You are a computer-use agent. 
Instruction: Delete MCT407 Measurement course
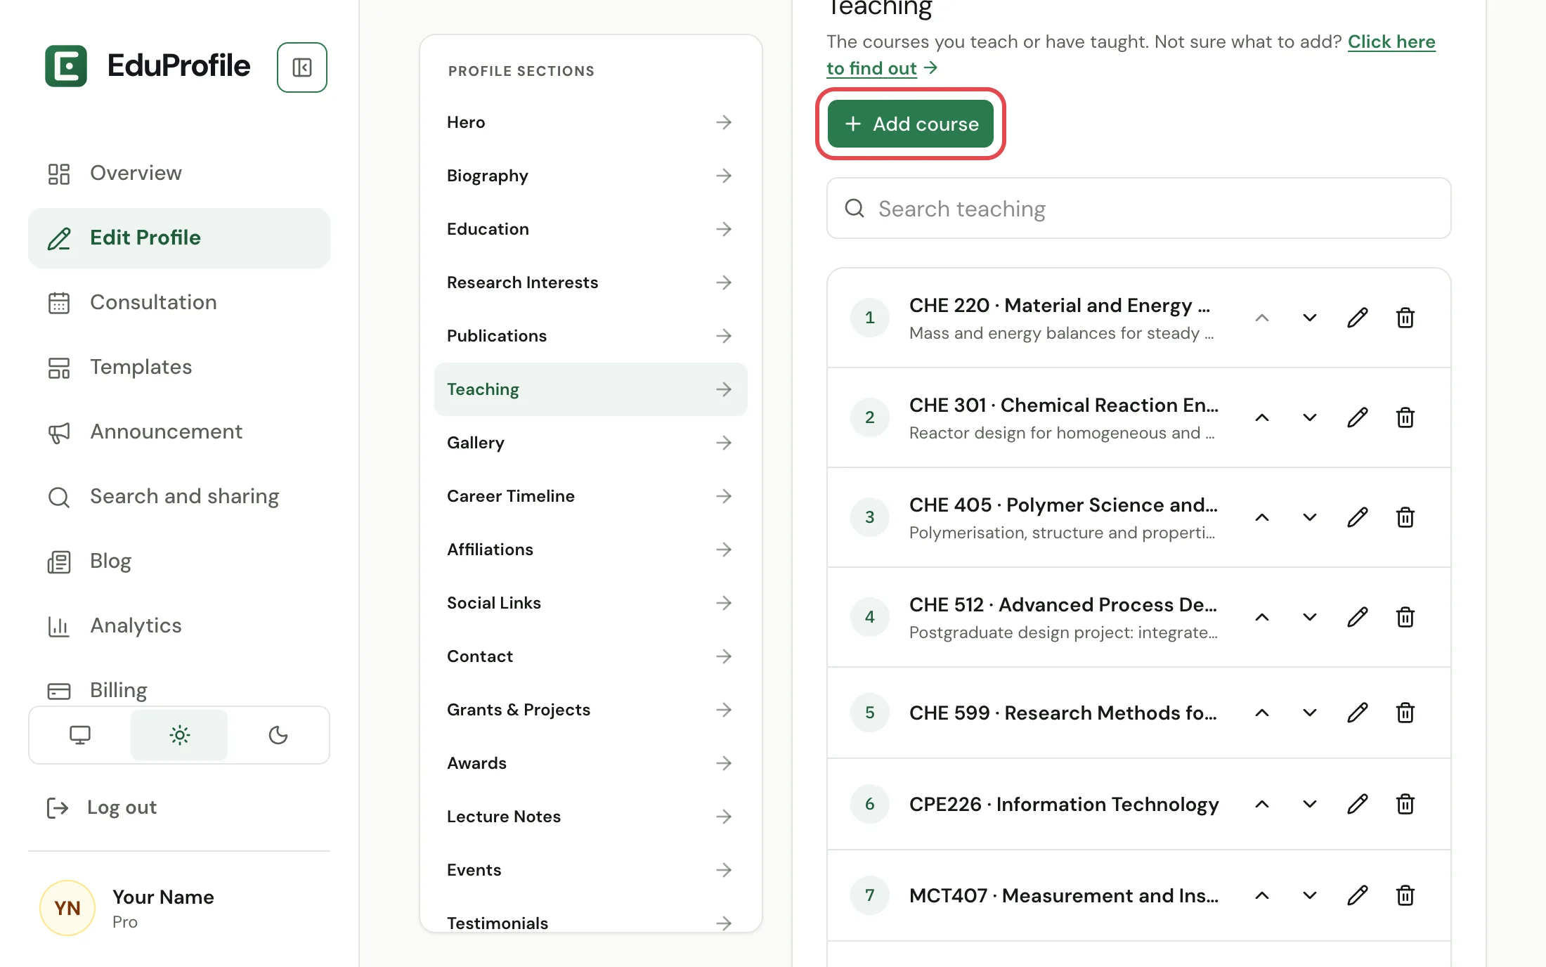1405,895
